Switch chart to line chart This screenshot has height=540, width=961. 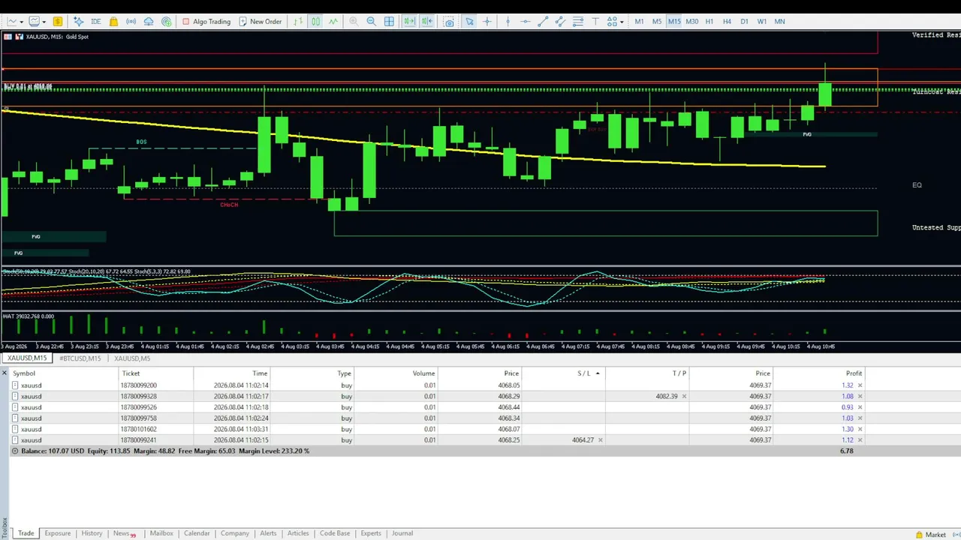point(333,22)
